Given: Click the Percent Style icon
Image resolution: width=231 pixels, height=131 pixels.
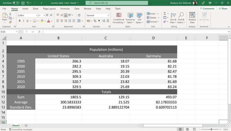Looking at the screenshot, I should pos(95,21).
